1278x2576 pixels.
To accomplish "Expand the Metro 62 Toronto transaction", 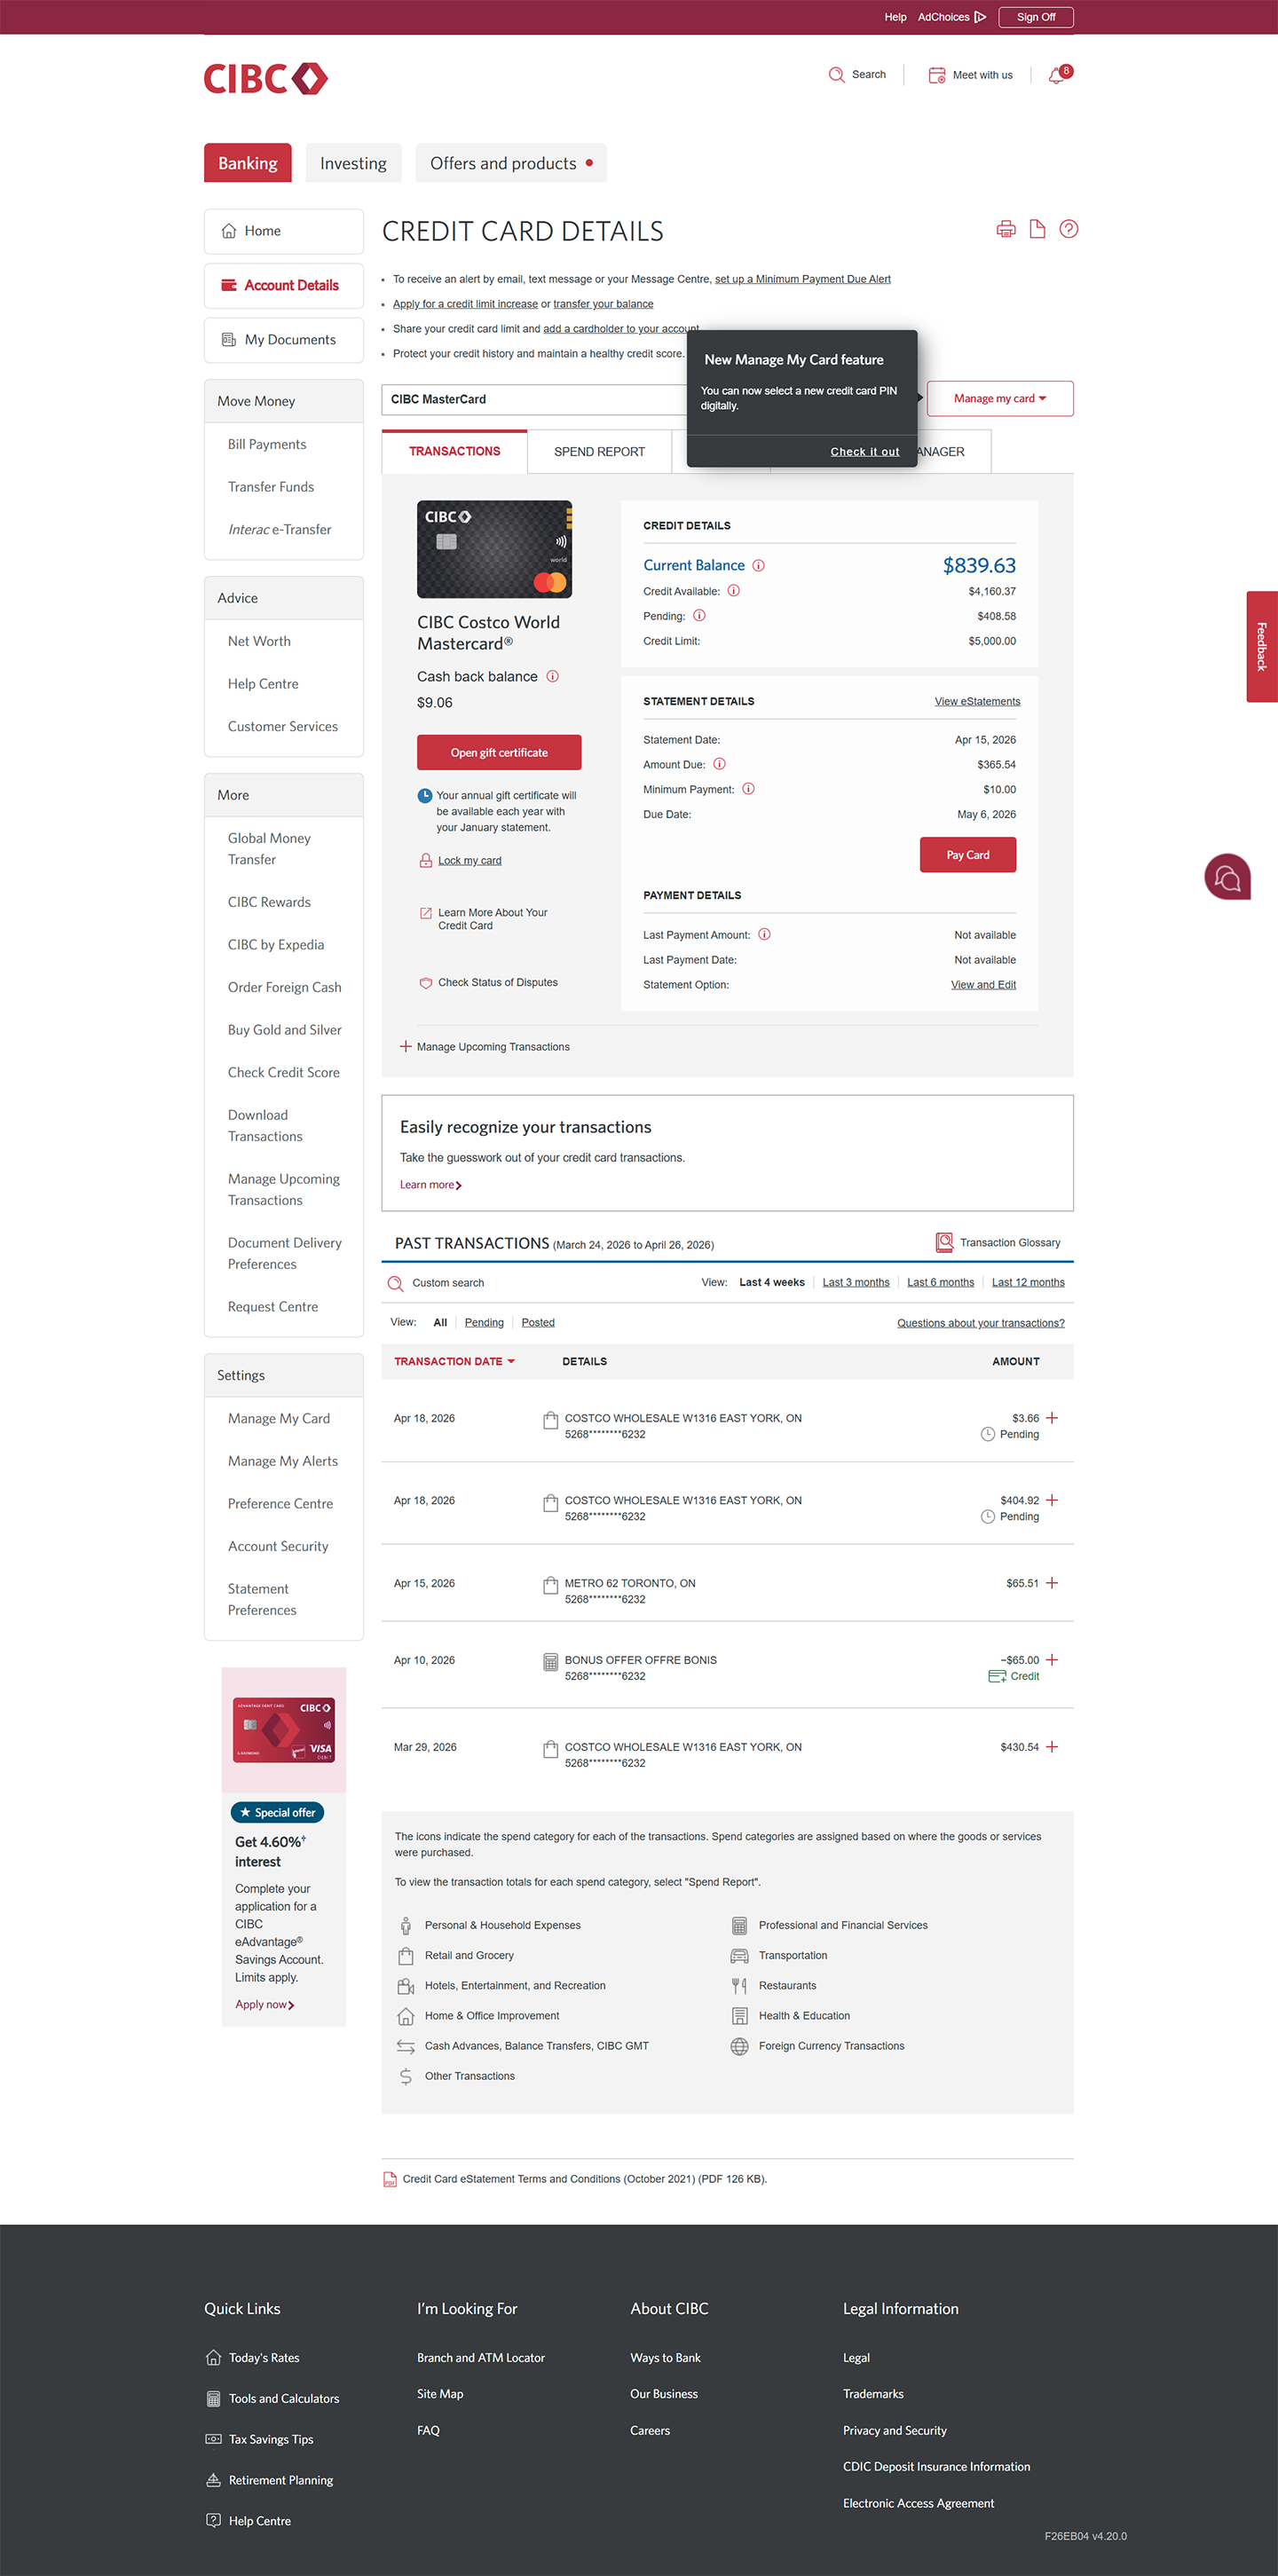I will (1052, 1584).
